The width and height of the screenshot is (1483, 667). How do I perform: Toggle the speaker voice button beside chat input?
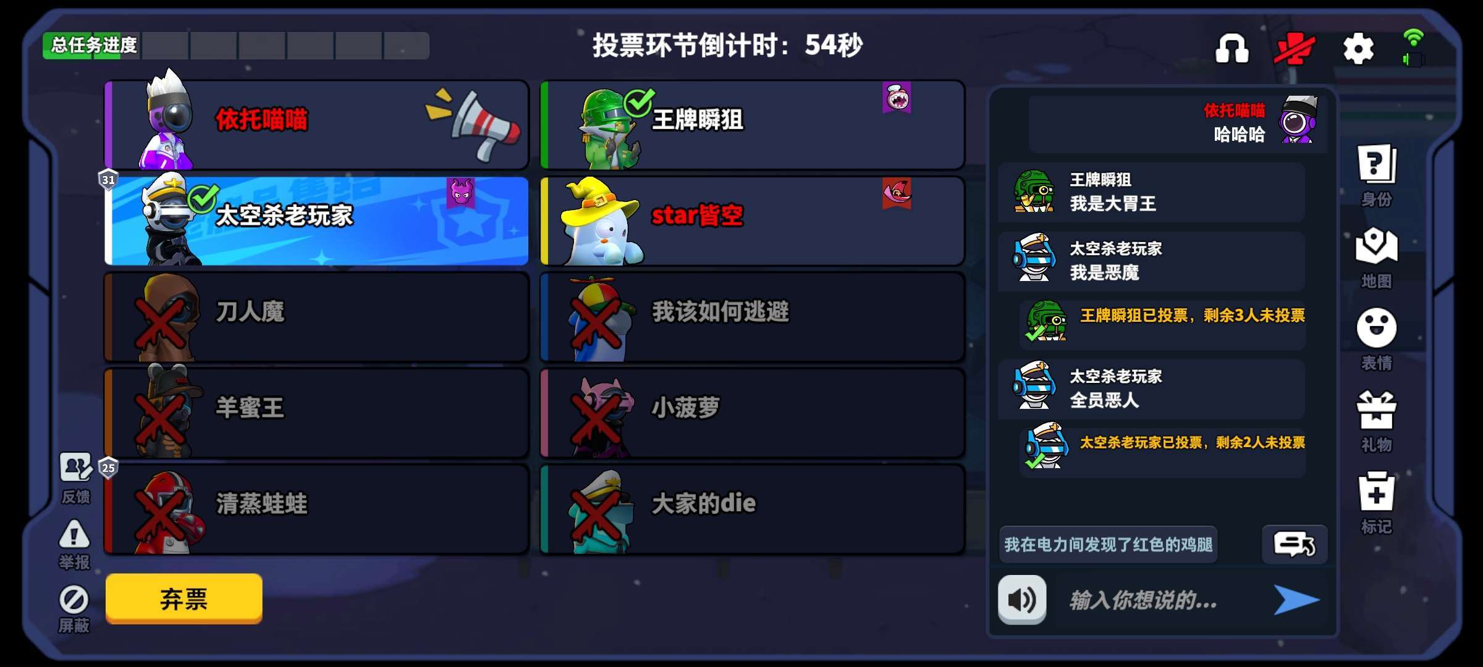1022,599
